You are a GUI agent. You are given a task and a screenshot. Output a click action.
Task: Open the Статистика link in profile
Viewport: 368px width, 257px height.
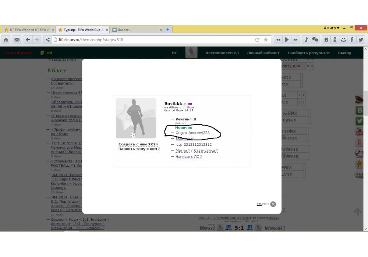[205, 151]
